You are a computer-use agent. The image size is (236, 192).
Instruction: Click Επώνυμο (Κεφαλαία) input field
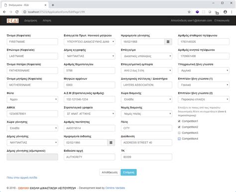click(x=32, y=56)
